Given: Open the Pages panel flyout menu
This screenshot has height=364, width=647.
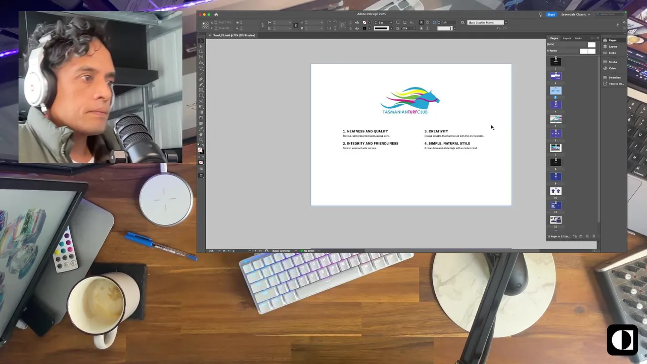Looking at the screenshot, I should pos(597,38).
